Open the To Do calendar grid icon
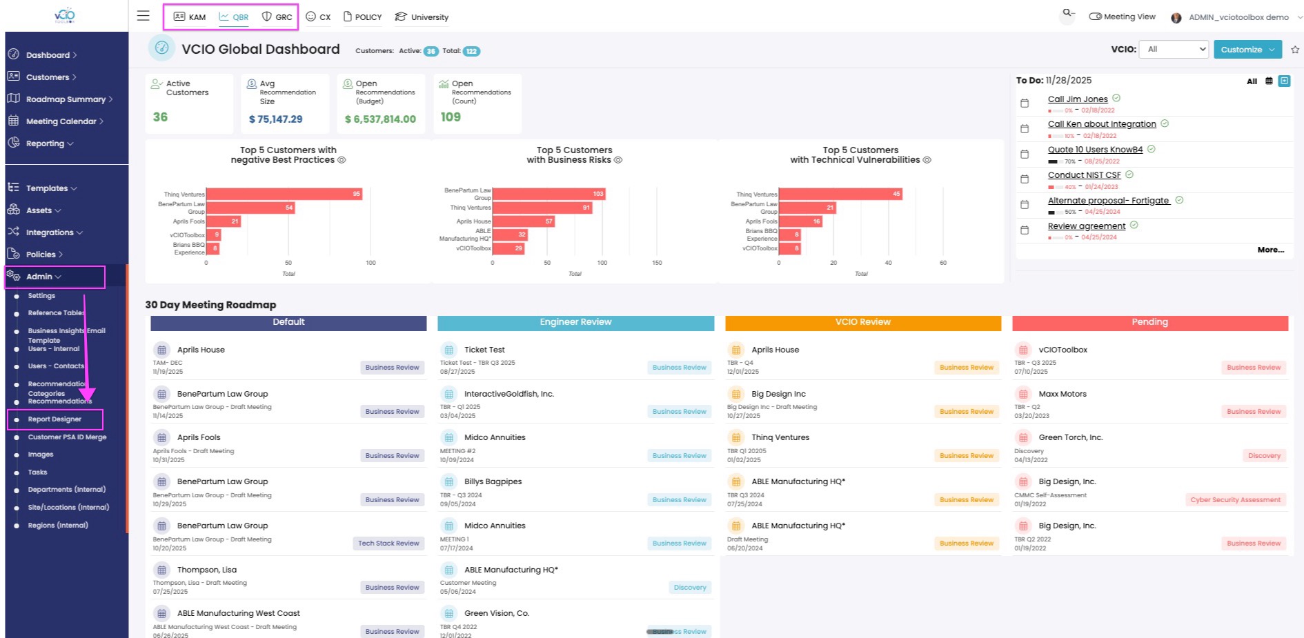 (x=1269, y=81)
